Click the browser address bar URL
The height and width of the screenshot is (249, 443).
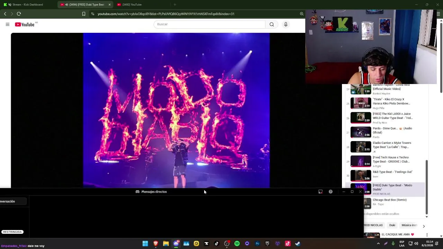(166, 14)
